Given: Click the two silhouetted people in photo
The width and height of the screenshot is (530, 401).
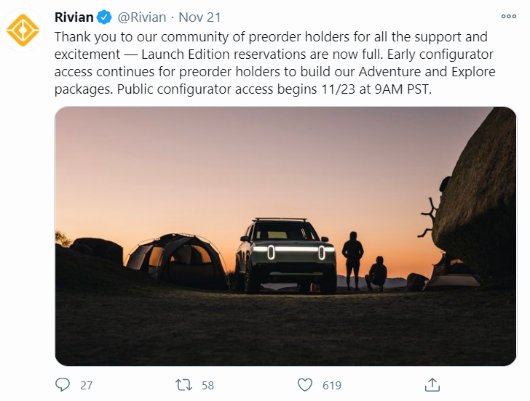Looking at the screenshot, I should click(x=363, y=263).
